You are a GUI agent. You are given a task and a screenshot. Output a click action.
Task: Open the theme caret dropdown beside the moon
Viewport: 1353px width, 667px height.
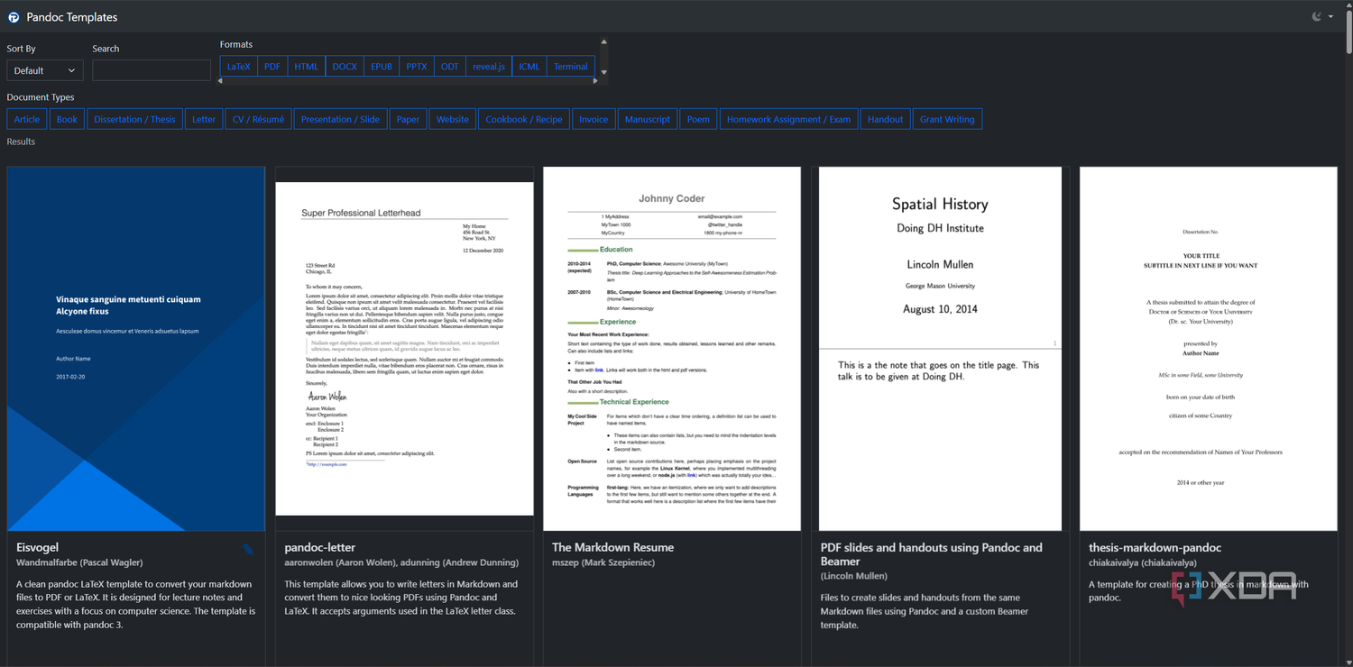tap(1330, 17)
